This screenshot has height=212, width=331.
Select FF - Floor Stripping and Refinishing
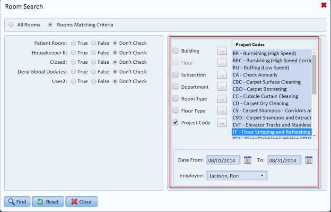click(272, 132)
